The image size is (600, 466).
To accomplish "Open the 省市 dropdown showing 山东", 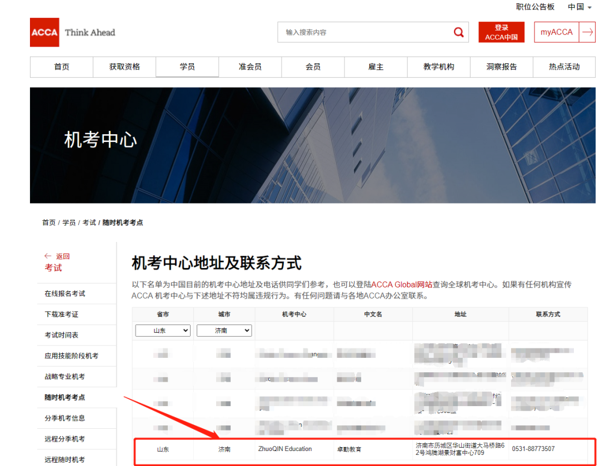I will (163, 331).
